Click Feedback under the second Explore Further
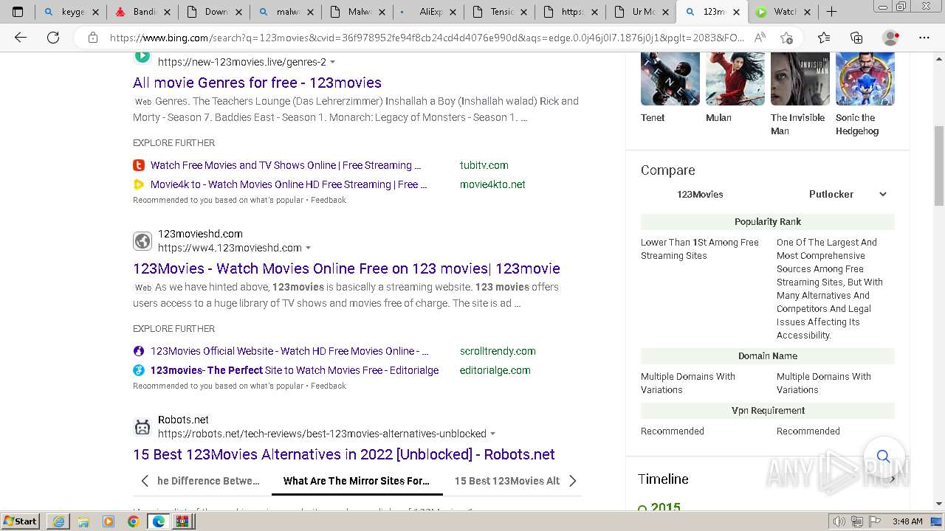This screenshot has width=945, height=531. click(328, 386)
